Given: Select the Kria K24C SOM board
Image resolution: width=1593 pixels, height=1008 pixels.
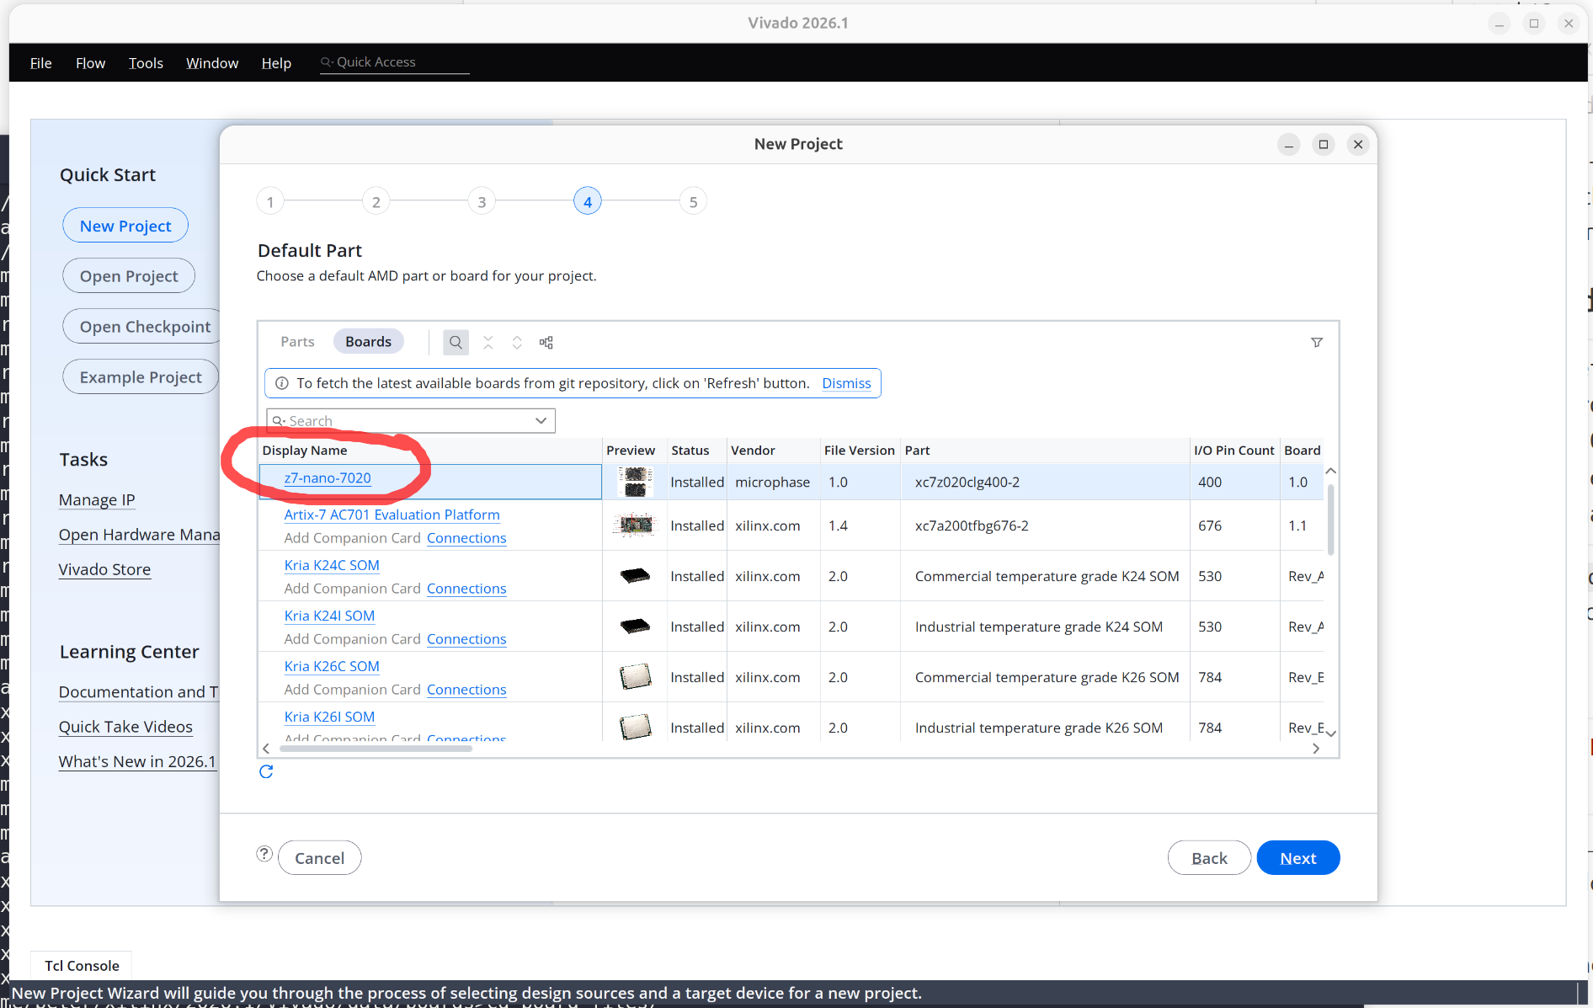Looking at the screenshot, I should click(332, 565).
